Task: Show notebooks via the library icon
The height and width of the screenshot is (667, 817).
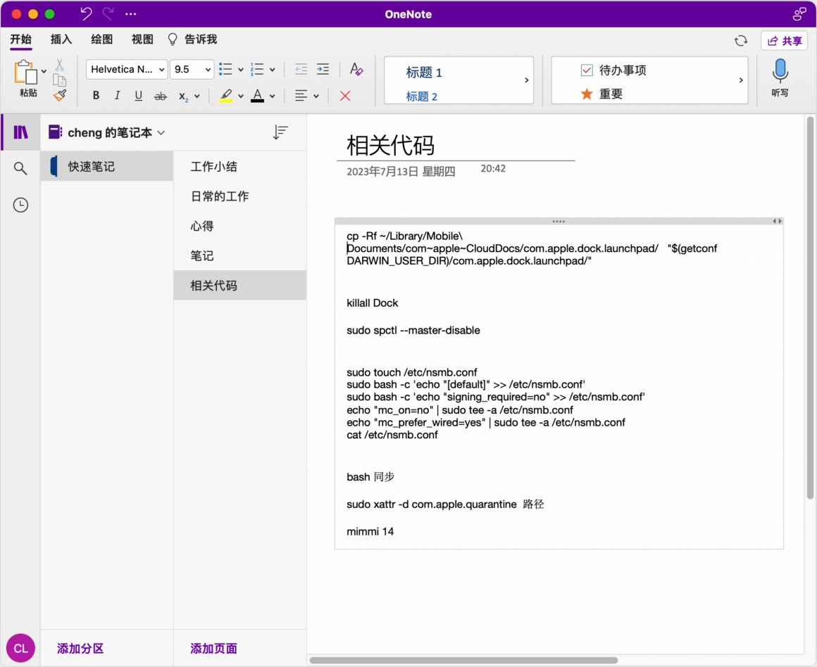Action: 21,132
